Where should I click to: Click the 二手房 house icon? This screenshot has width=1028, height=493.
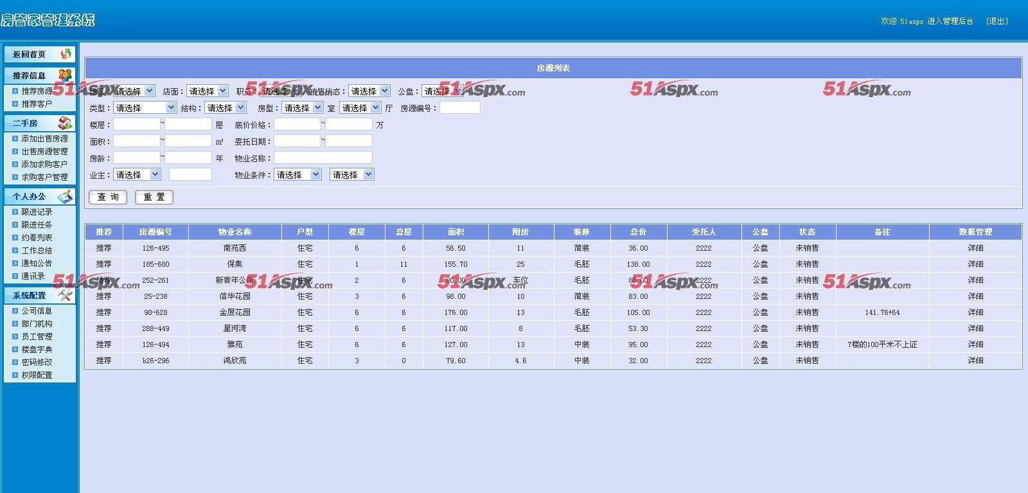(65, 123)
